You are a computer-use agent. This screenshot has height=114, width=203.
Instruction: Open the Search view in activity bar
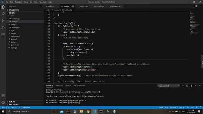pos(3,14)
